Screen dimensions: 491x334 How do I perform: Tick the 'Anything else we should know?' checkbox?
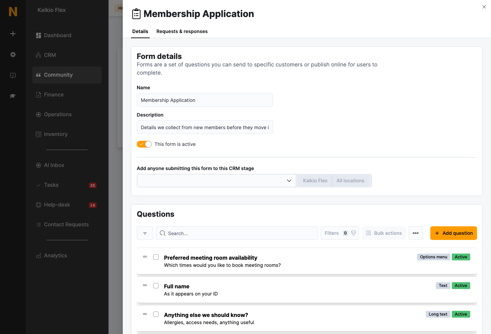156,314
